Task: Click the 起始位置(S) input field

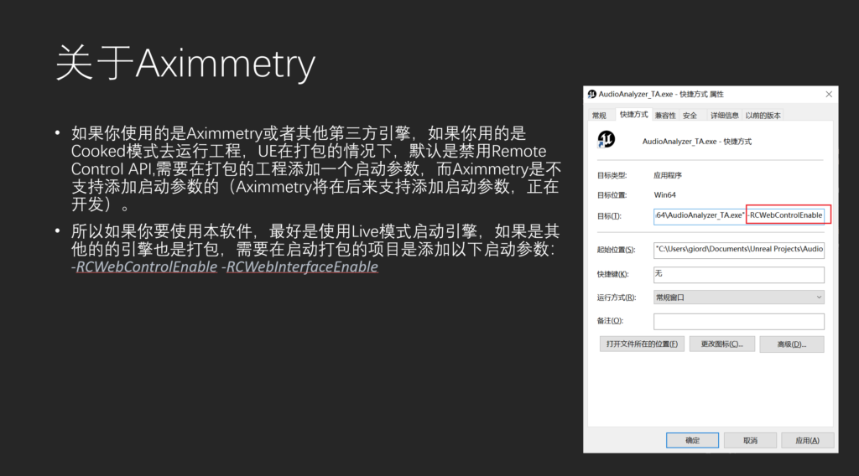Action: [738, 250]
